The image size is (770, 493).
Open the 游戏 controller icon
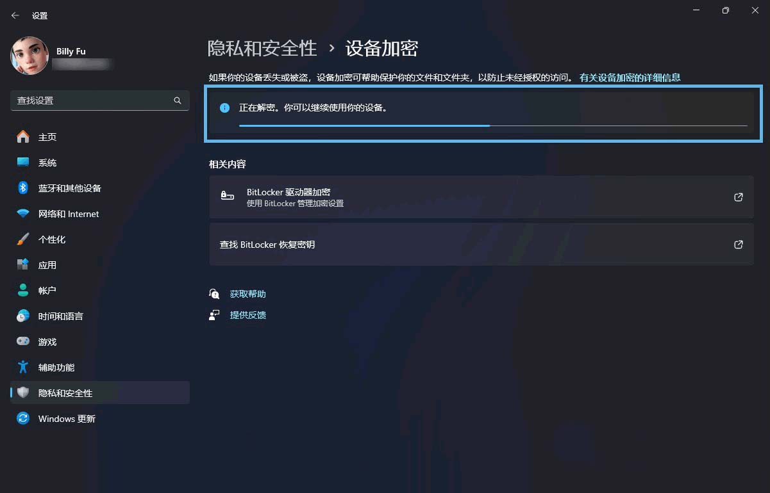click(x=23, y=342)
